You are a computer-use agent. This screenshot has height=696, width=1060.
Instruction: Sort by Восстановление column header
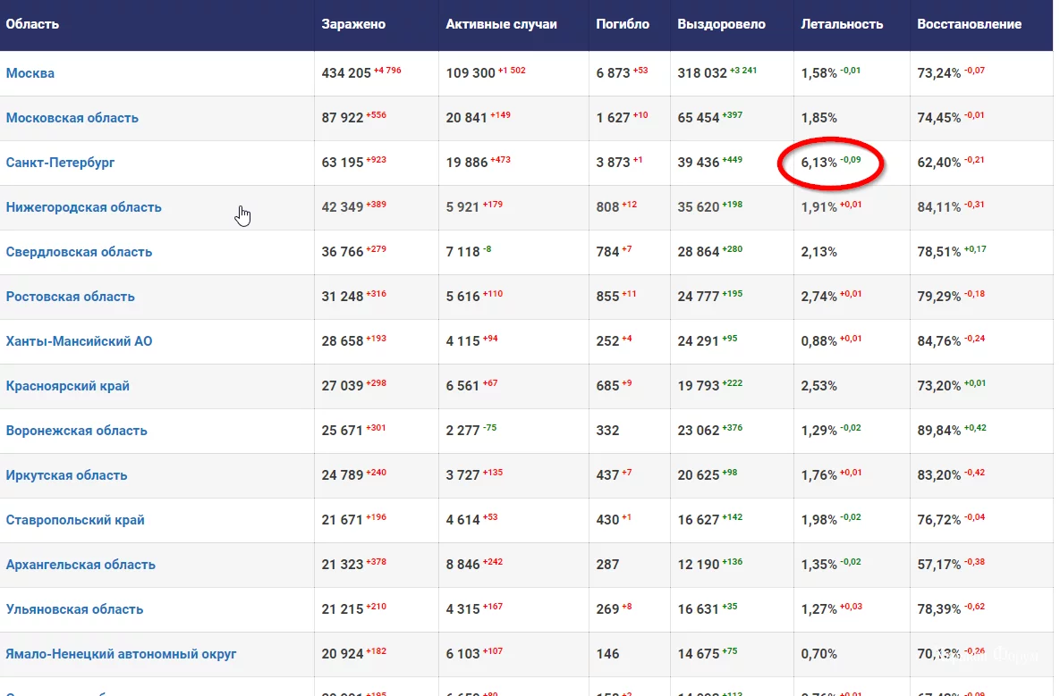point(969,24)
